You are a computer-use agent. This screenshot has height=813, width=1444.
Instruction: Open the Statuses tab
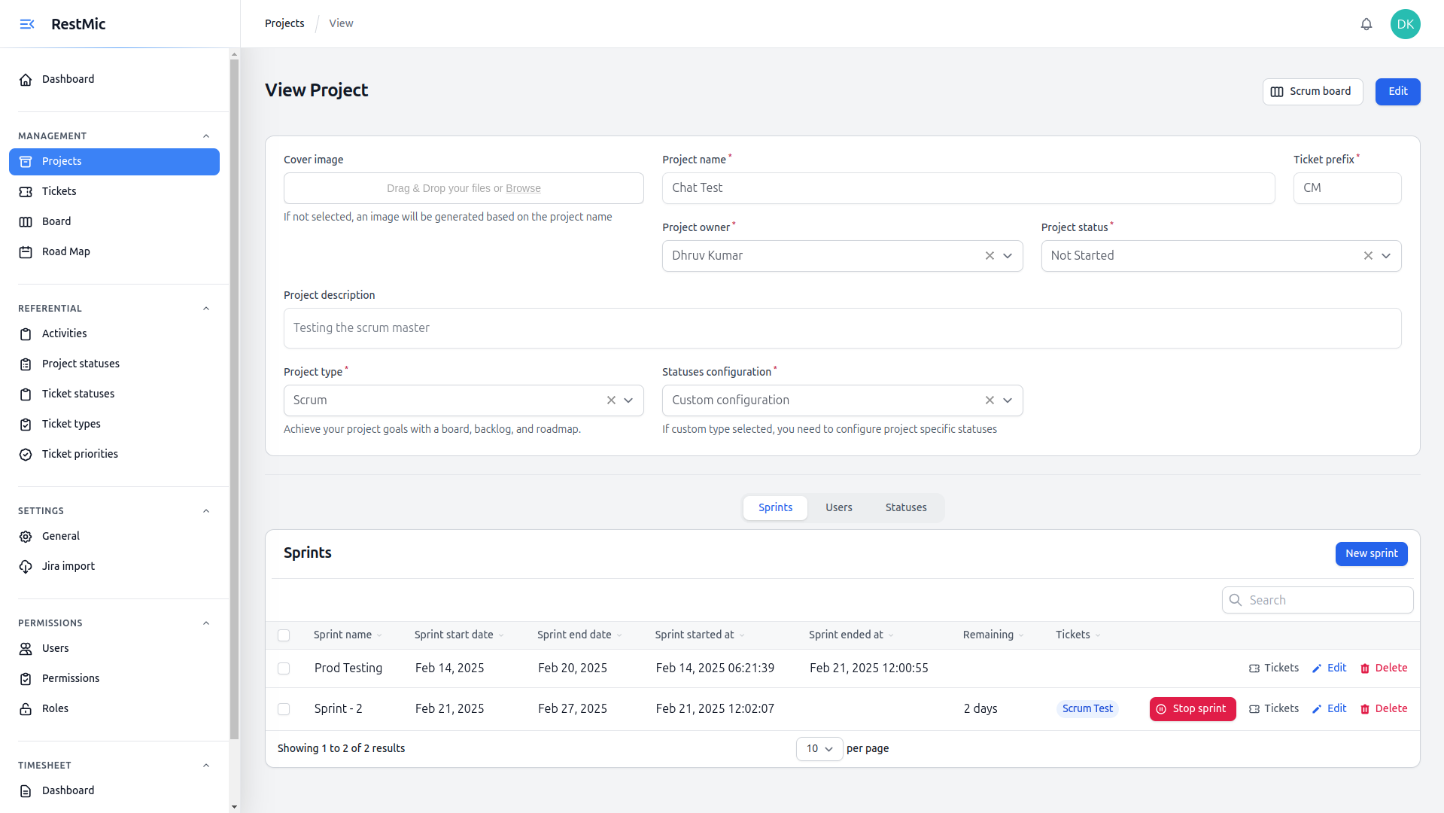pos(905,507)
